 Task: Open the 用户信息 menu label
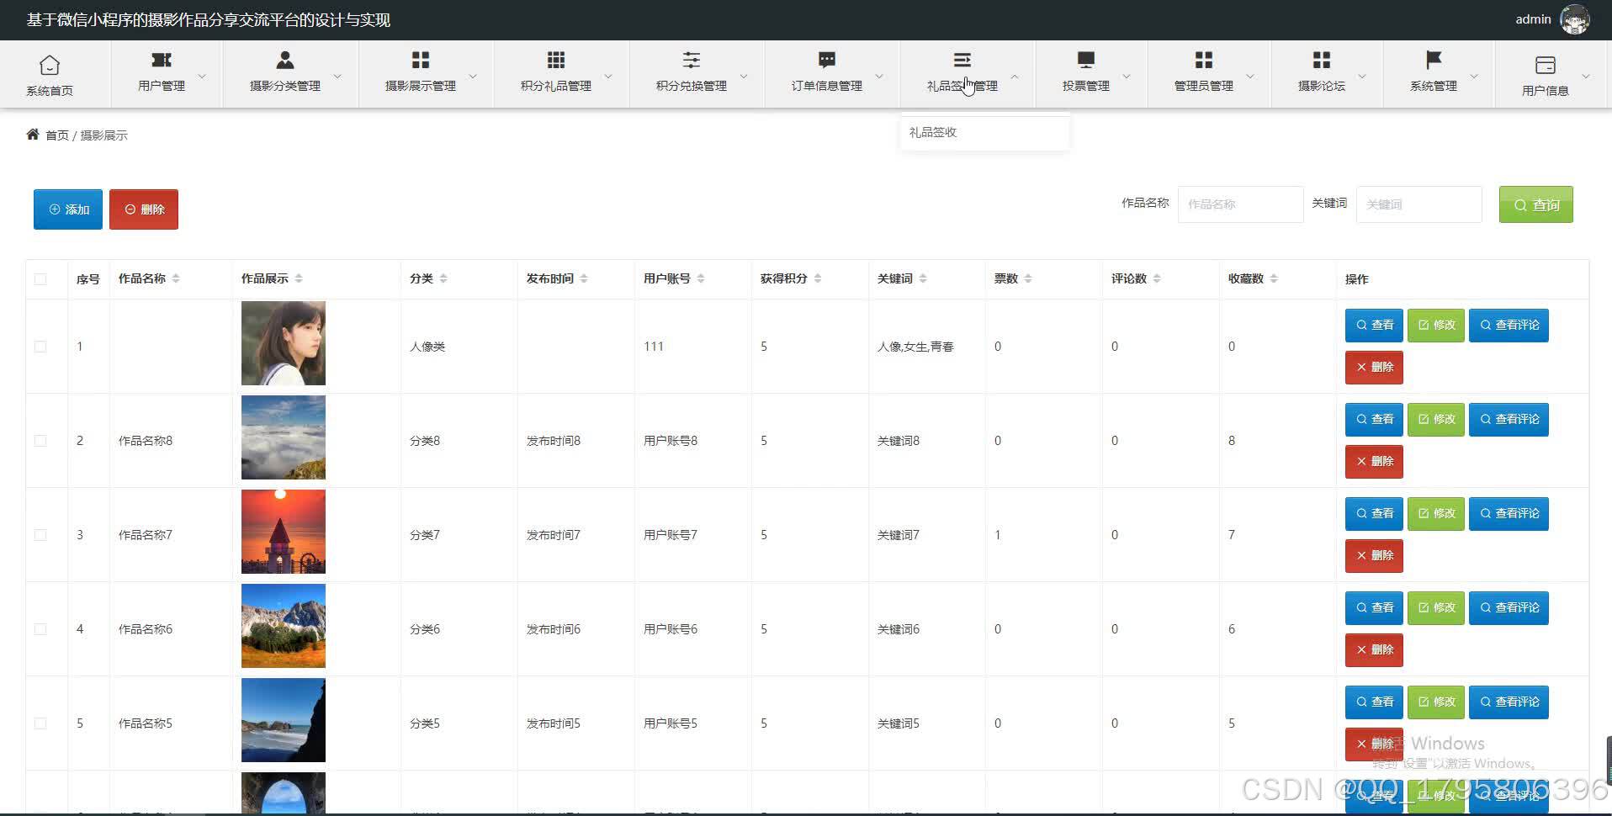(x=1546, y=91)
